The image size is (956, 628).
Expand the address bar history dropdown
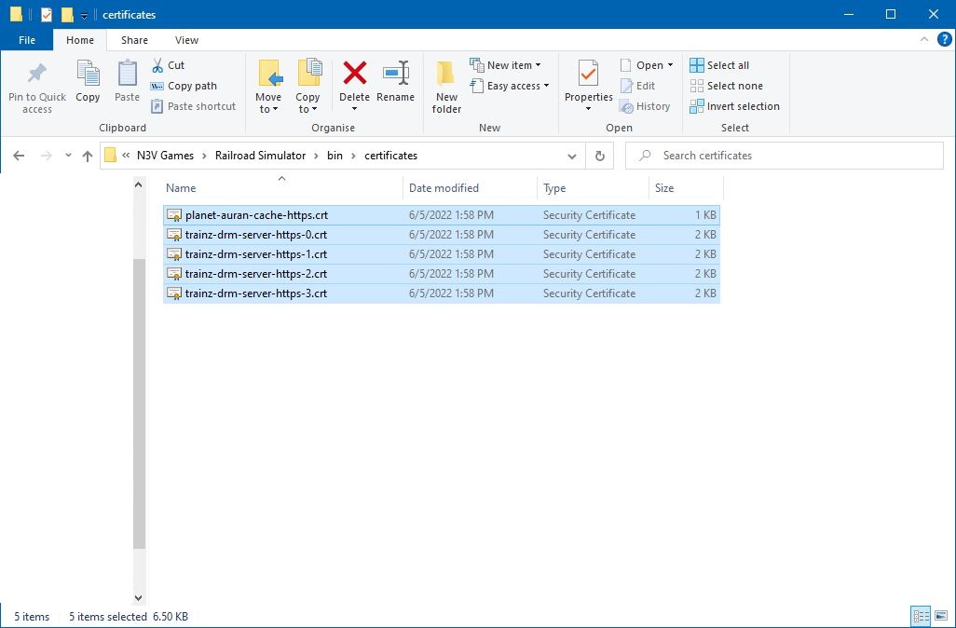[x=572, y=157]
